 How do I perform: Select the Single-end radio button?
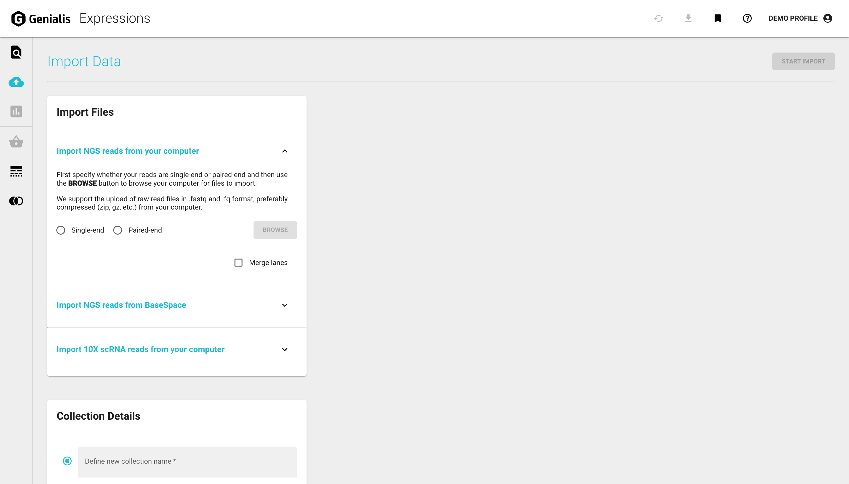point(61,230)
